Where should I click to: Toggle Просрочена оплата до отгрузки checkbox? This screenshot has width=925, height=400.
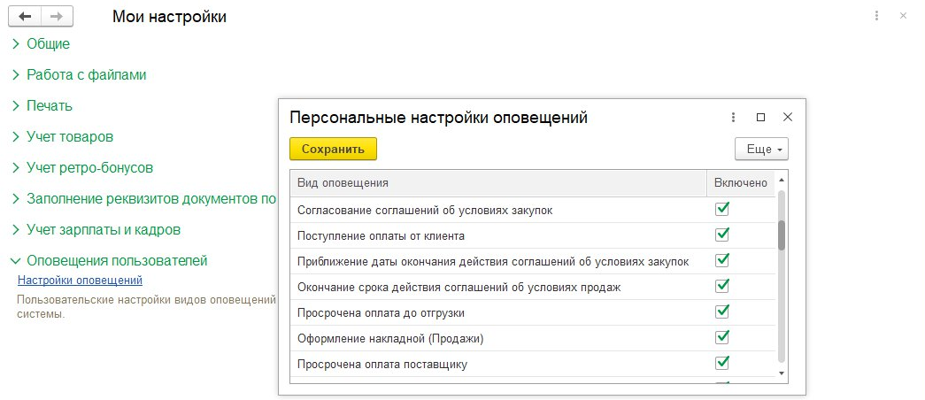pos(722,312)
